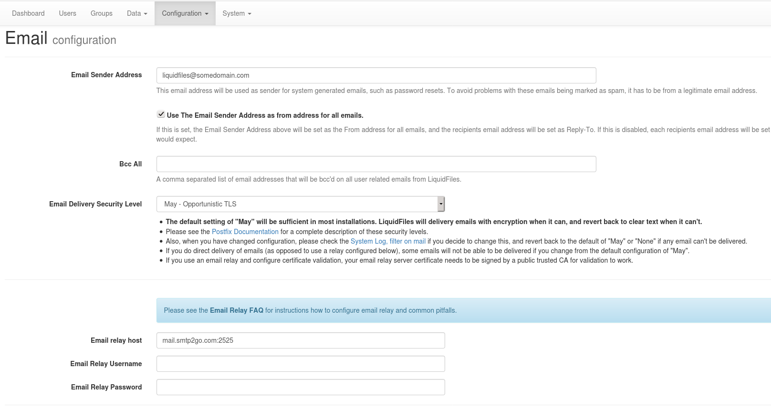
Task: Click into the Email Relay Password field
Action: tap(301, 387)
